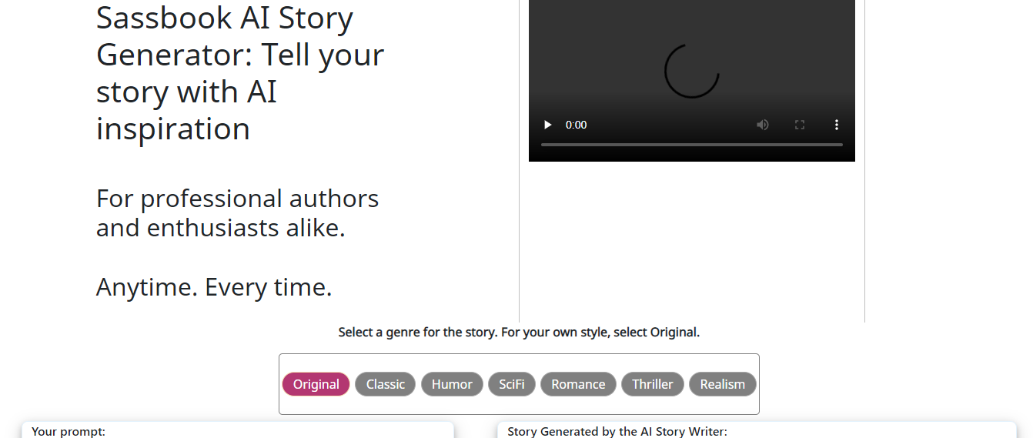This screenshot has width=1033, height=438.
Task: Click the 'Anytime. Every time.' text
Action: 214,287
